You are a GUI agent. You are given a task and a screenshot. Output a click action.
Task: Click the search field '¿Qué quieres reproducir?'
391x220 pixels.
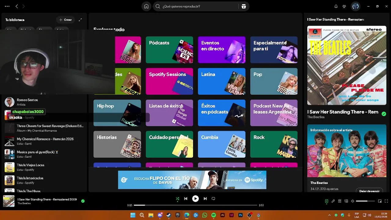pyautogui.click(x=195, y=6)
